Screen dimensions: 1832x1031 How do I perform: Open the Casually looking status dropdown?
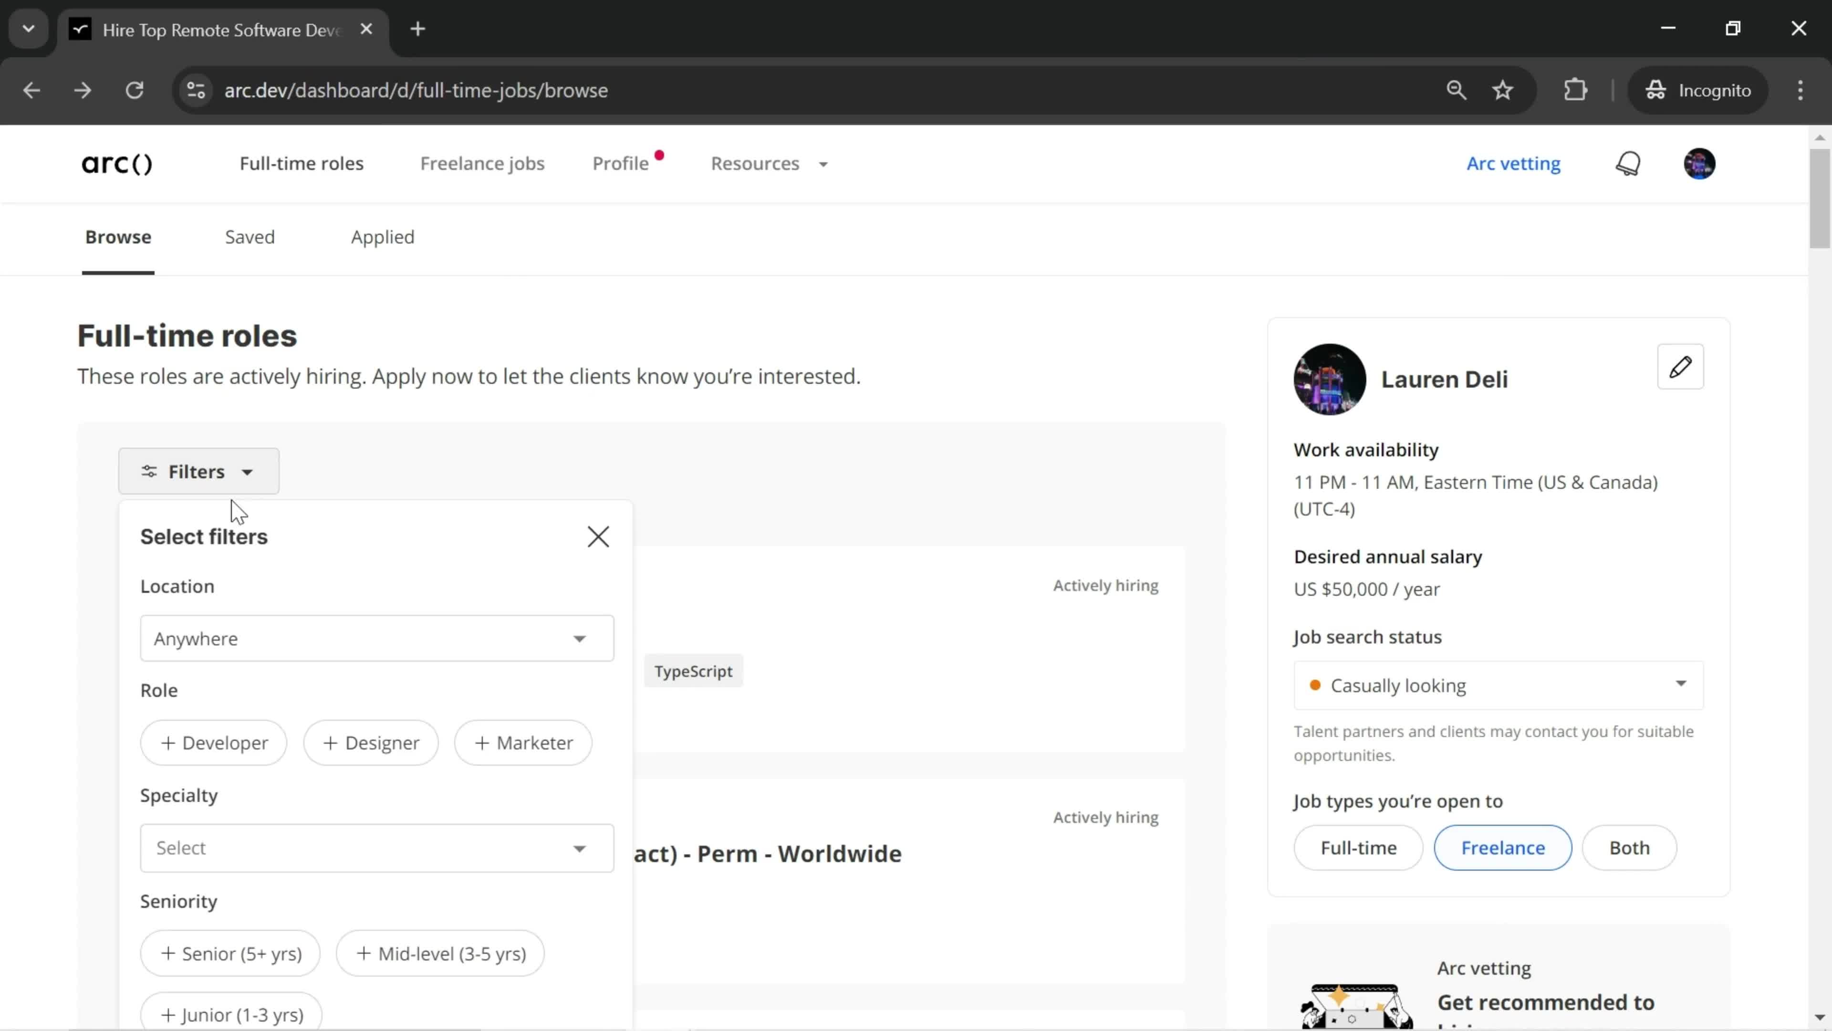point(1499,685)
